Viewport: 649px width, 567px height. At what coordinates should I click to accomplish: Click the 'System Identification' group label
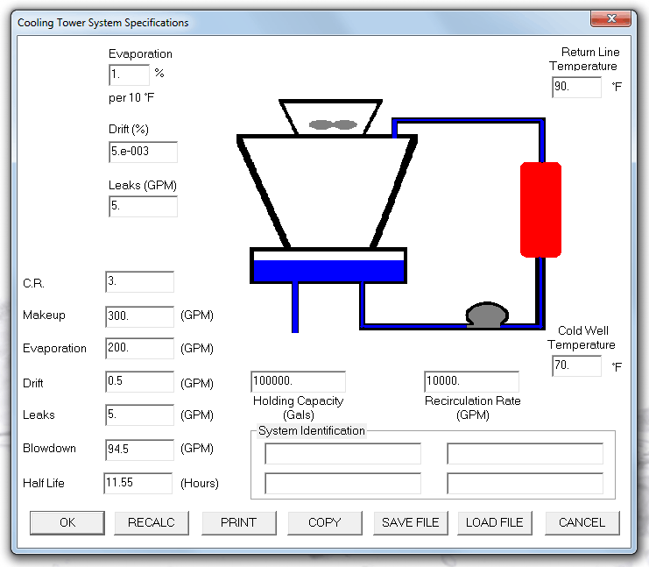tap(311, 431)
